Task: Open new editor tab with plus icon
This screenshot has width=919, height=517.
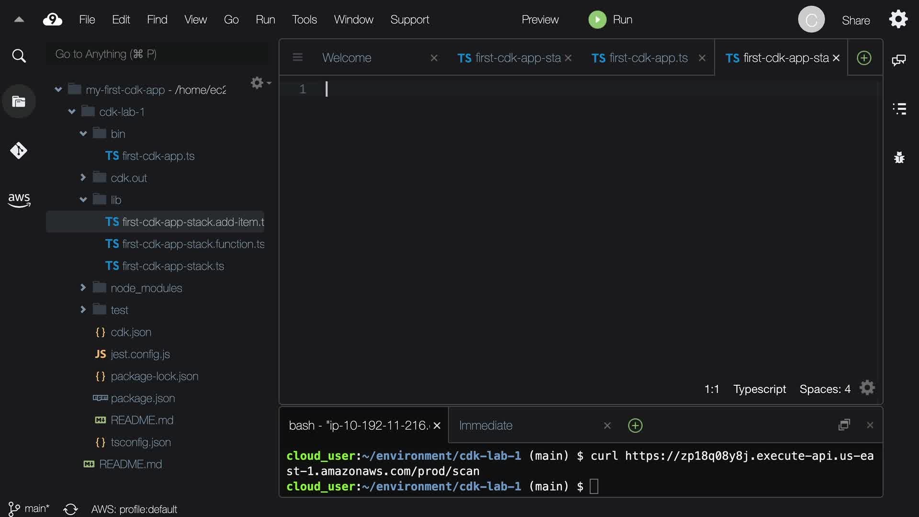Action: [863, 58]
